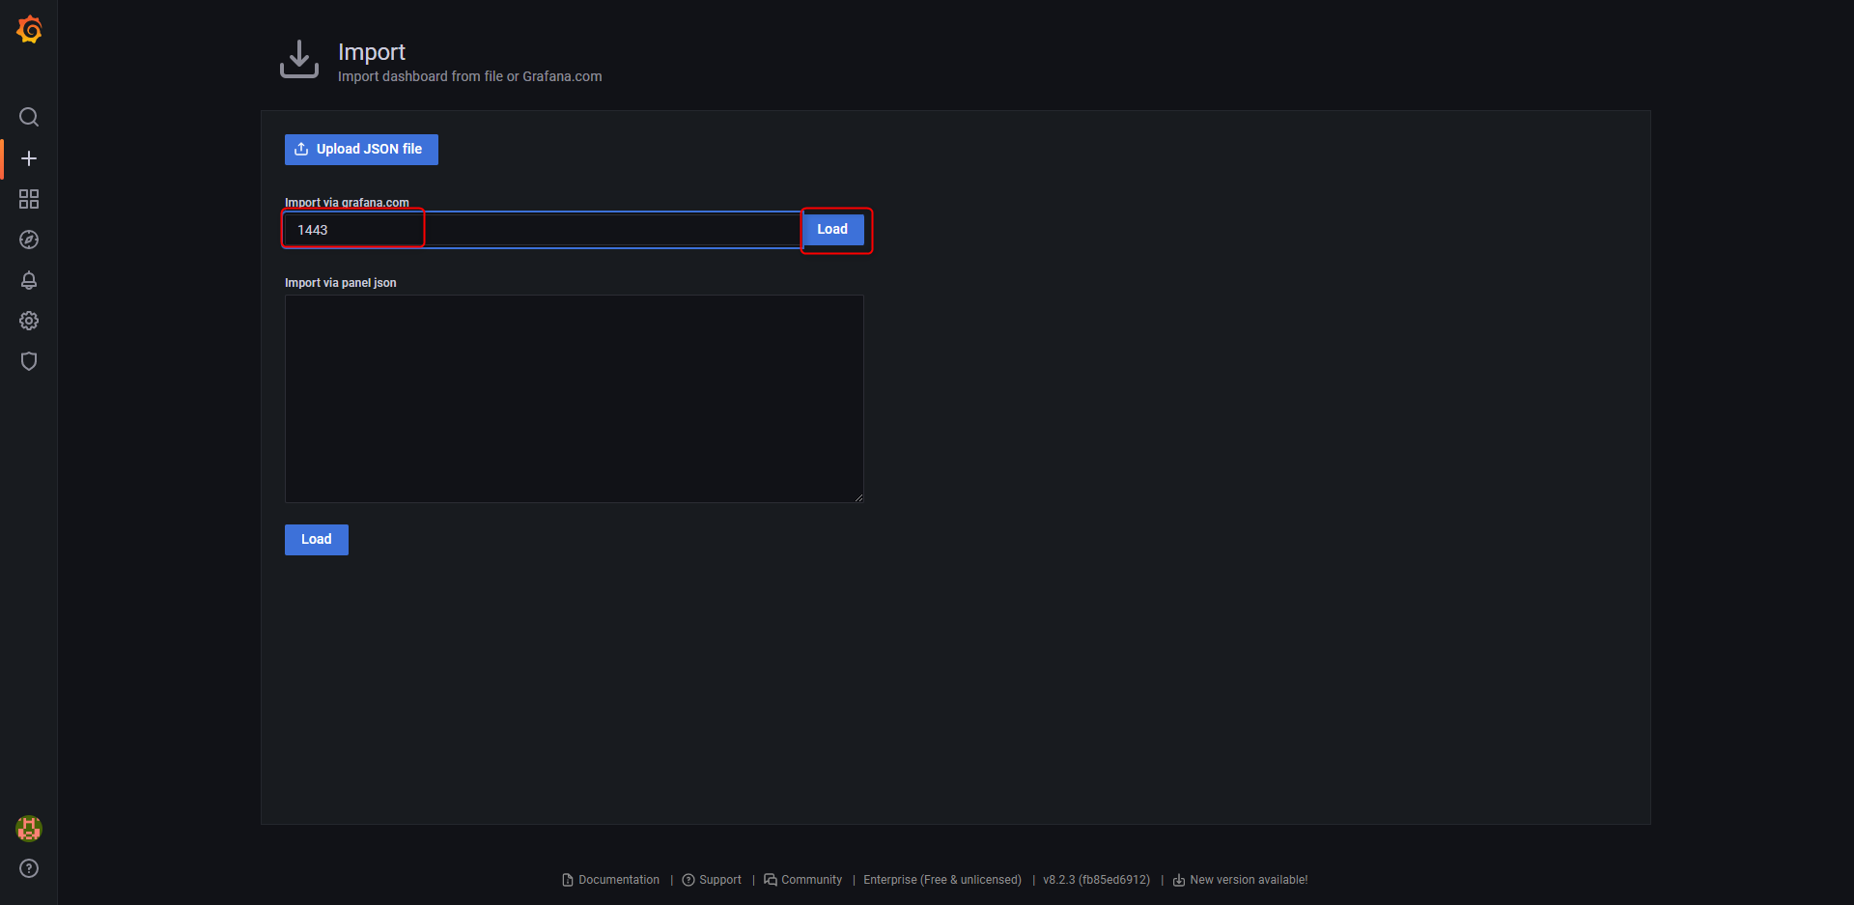
Task: Open the Search dashboards magnifier icon
Action: pos(29,117)
